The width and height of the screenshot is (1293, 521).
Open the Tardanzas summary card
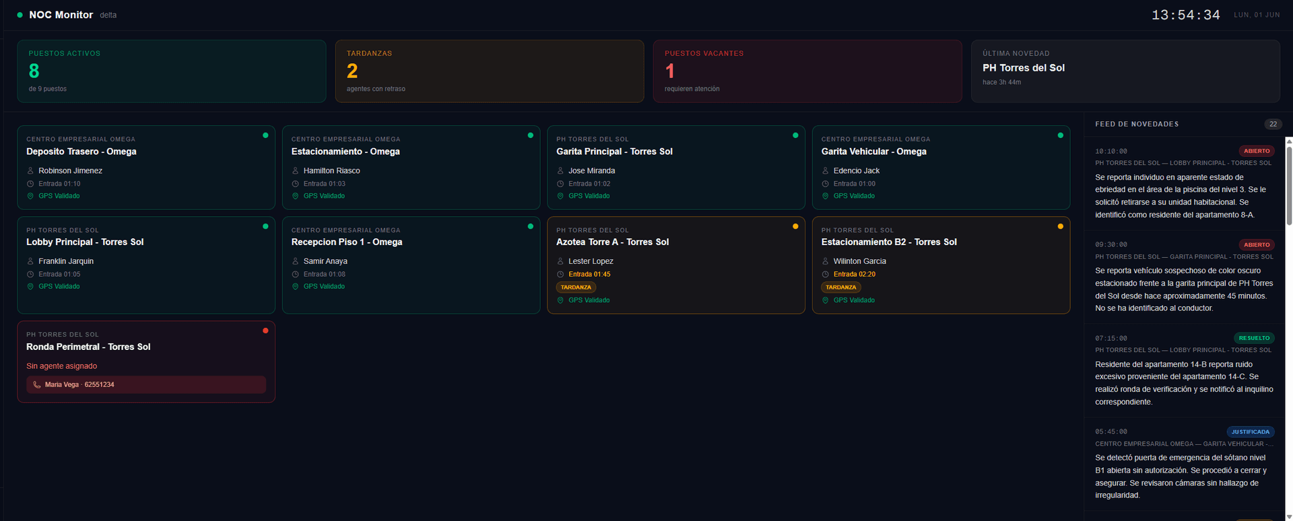click(x=490, y=71)
